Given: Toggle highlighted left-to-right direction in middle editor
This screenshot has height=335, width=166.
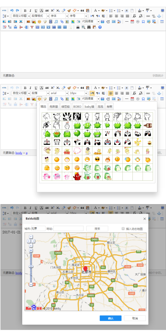Looking at the screenshot, I should [x=92, y=93].
